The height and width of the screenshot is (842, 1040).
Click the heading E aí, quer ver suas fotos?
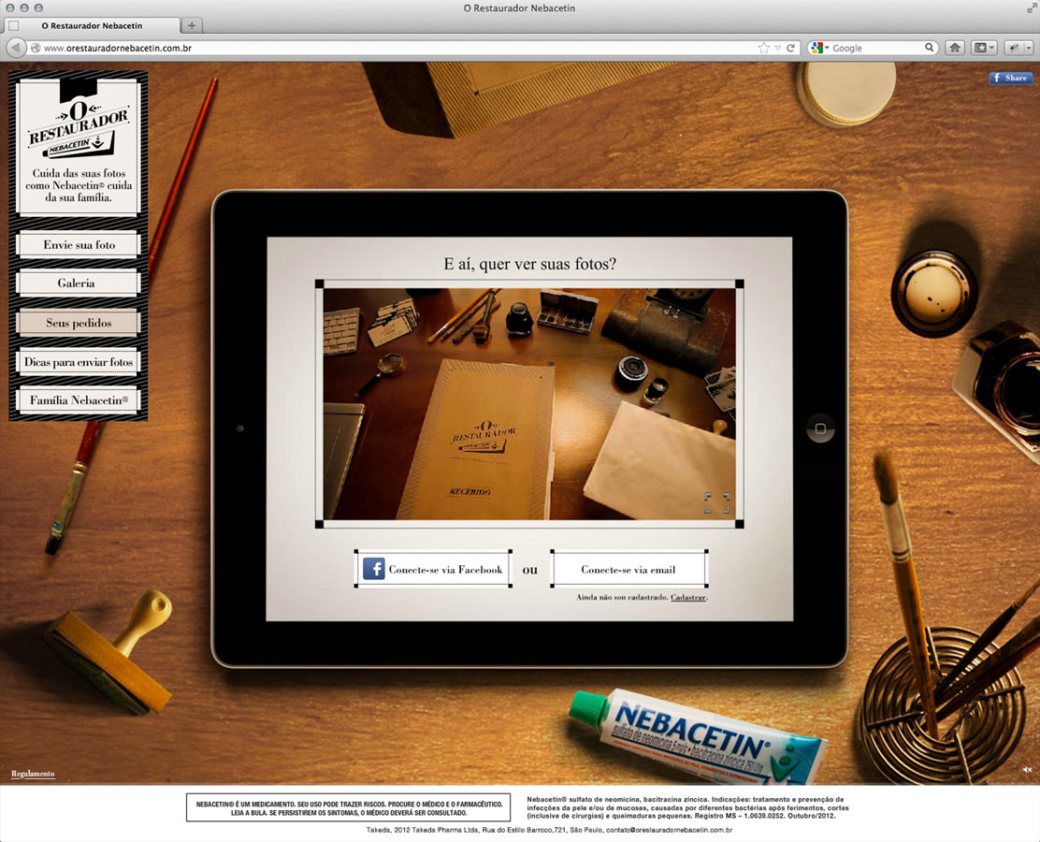pyautogui.click(x=529, y=264)
